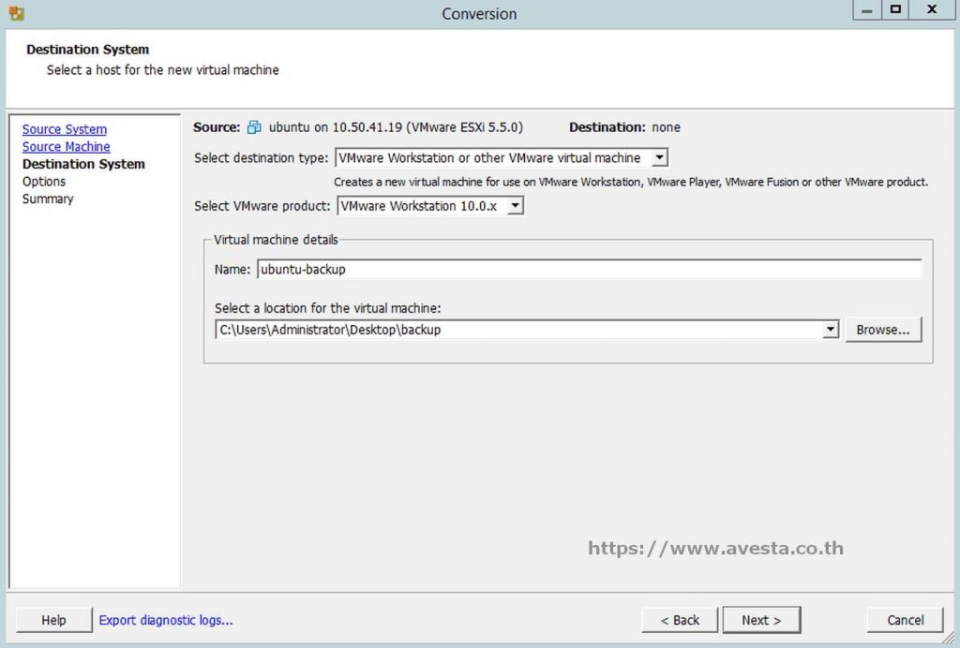Maximize the Conversion window
960x648 pixels.
point(895,10)
